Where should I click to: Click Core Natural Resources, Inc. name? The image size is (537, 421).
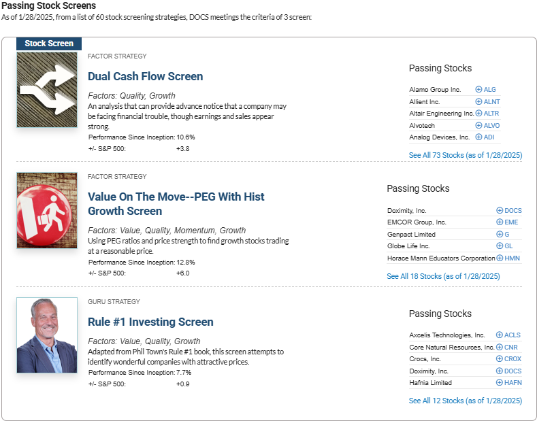click(452, 348)
